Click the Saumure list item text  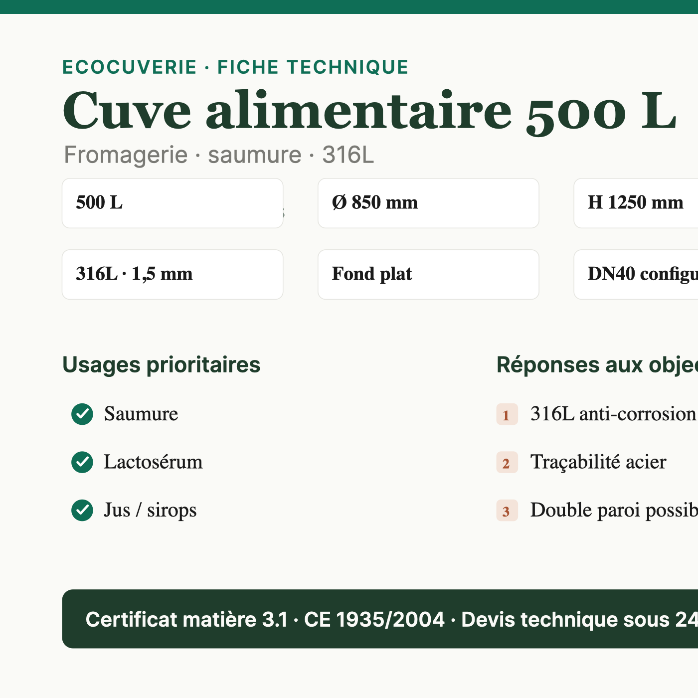coord(141,414)
